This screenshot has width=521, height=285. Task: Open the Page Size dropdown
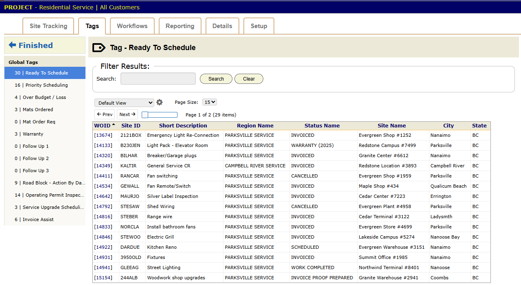pos(210,102)
